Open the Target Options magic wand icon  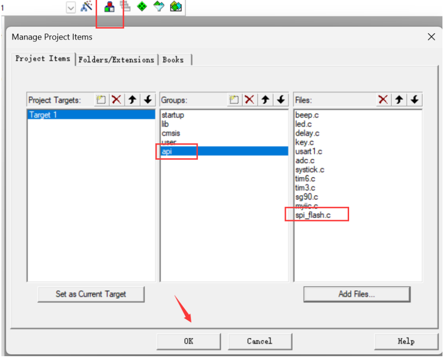86,6
